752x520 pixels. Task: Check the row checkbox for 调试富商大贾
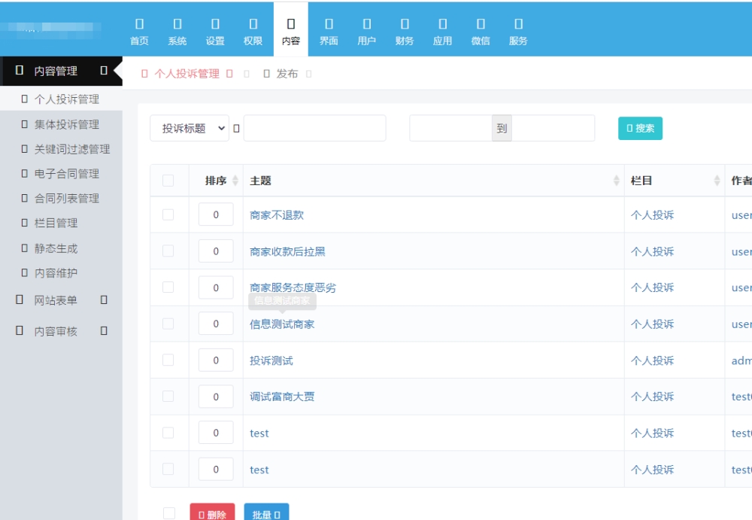(168, 396)
